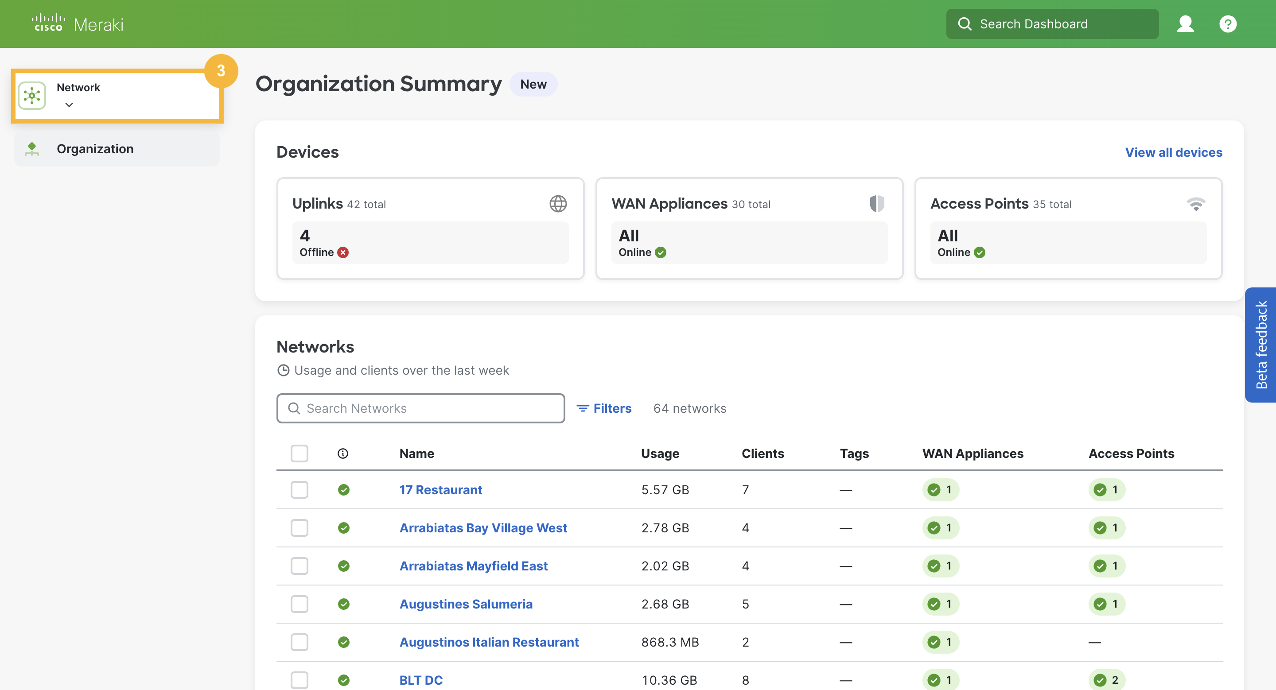
Task: Toggle the select-all checkbox in table header
Action: pos(299,453)
